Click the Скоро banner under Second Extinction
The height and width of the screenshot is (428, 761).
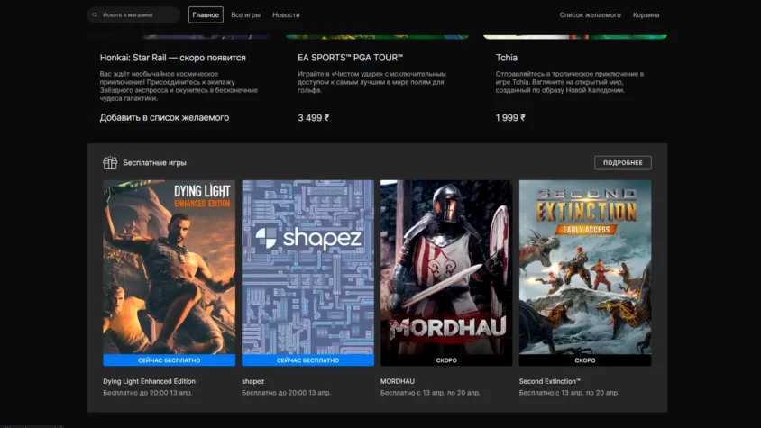coord(585,360)
